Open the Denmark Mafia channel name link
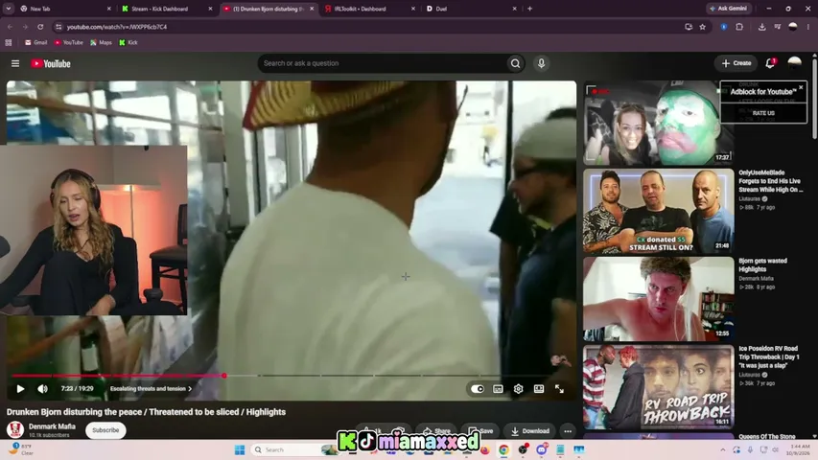 point(52,426)
